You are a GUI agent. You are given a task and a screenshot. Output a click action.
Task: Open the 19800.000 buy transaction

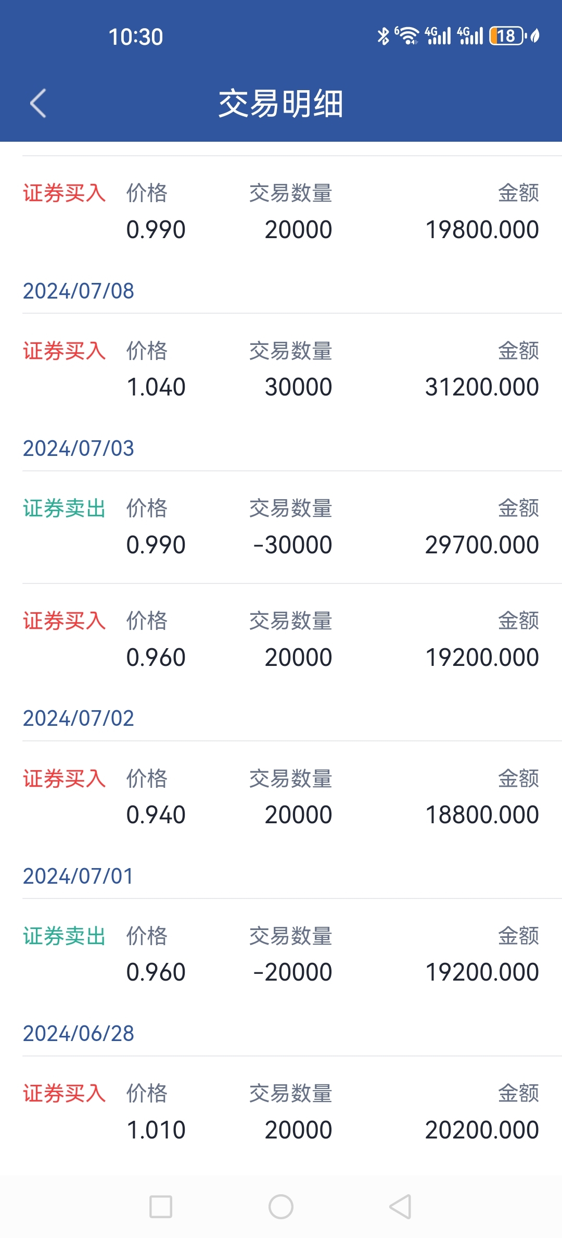point(281,212)
